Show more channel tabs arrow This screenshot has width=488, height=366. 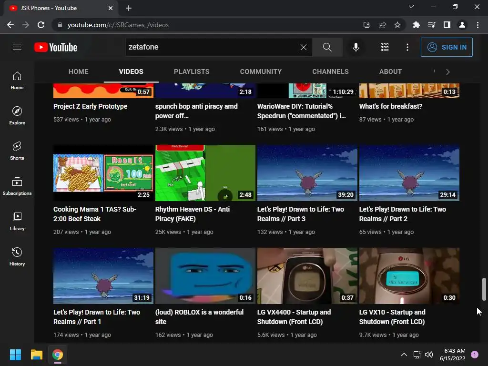(x=448, y=72)
